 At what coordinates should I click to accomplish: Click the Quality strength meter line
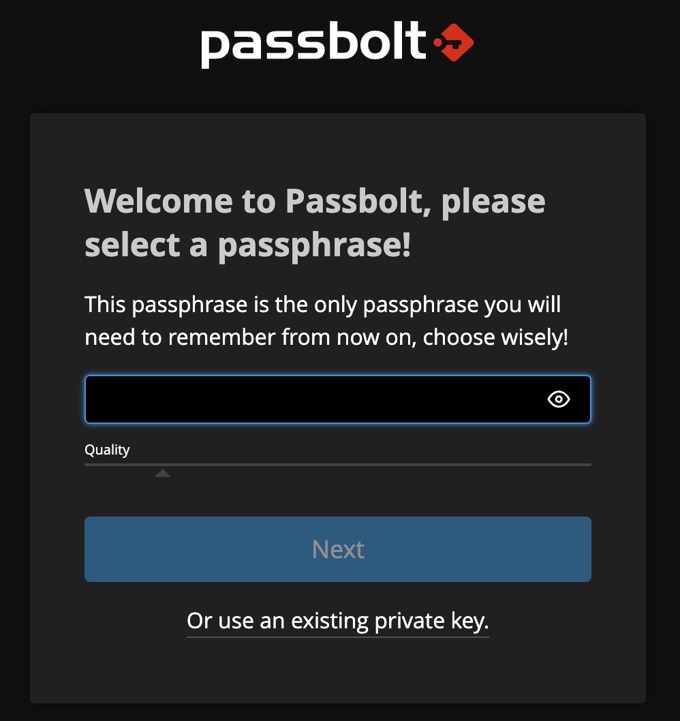[337, 465]
